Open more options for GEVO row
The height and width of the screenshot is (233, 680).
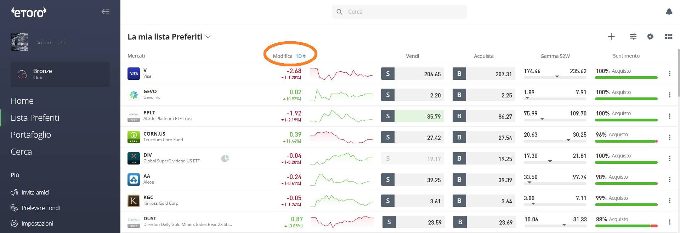pos(669,95)
